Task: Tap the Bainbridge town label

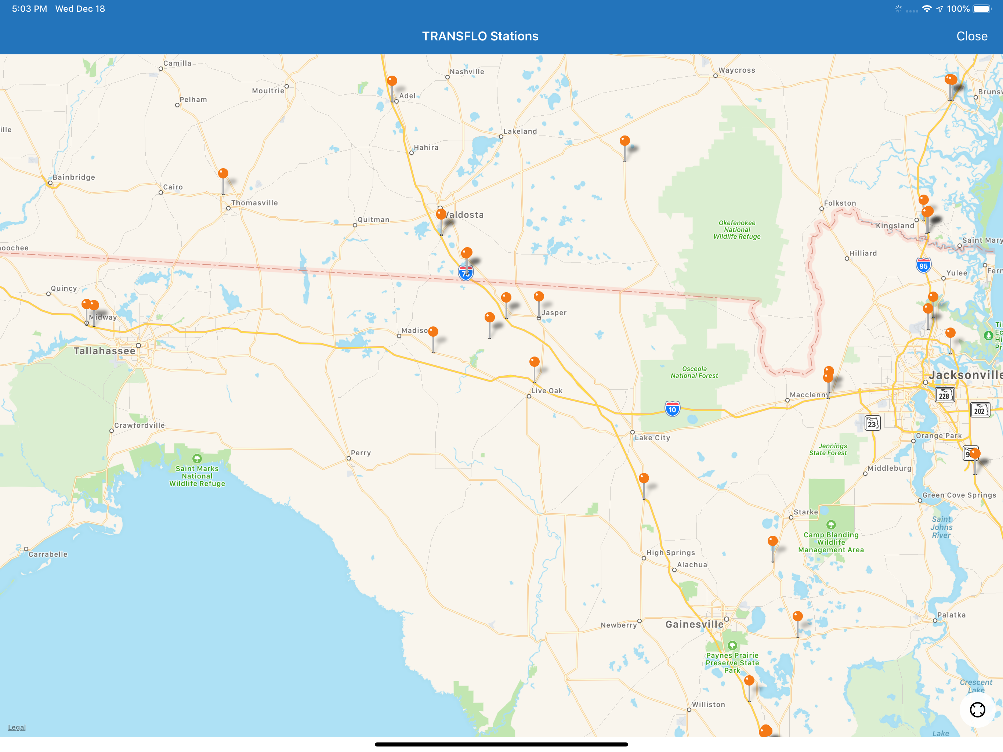Action: 74,177
